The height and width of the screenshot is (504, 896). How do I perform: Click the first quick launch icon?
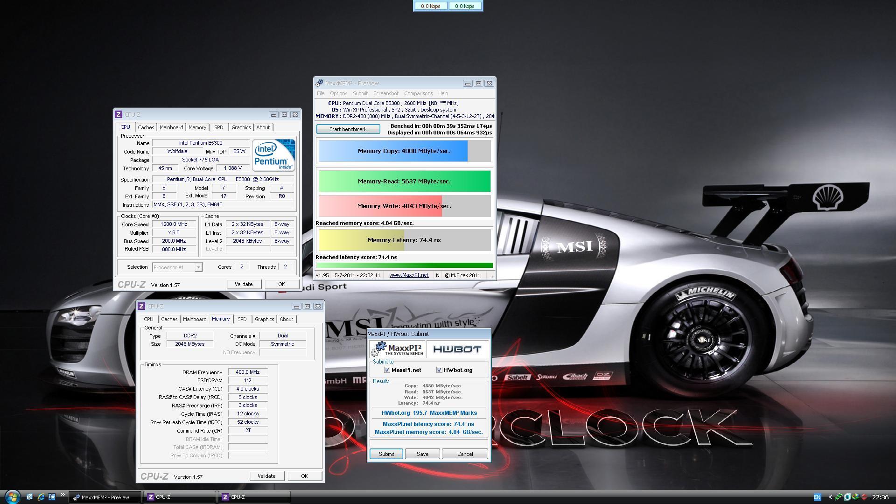[x=30, y=497]
